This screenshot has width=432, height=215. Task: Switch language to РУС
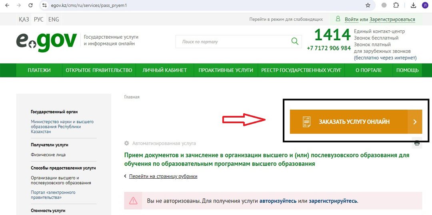click(x=38, y=20)
